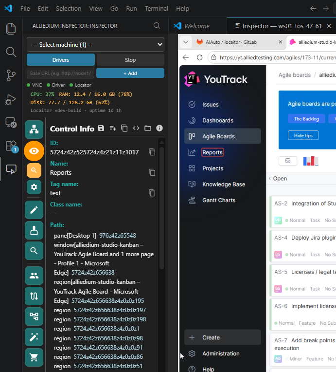Screen dimensions: 336x372
Task: Click the Base URL input field
Action: pyautogui.click(x=60, y=74)
